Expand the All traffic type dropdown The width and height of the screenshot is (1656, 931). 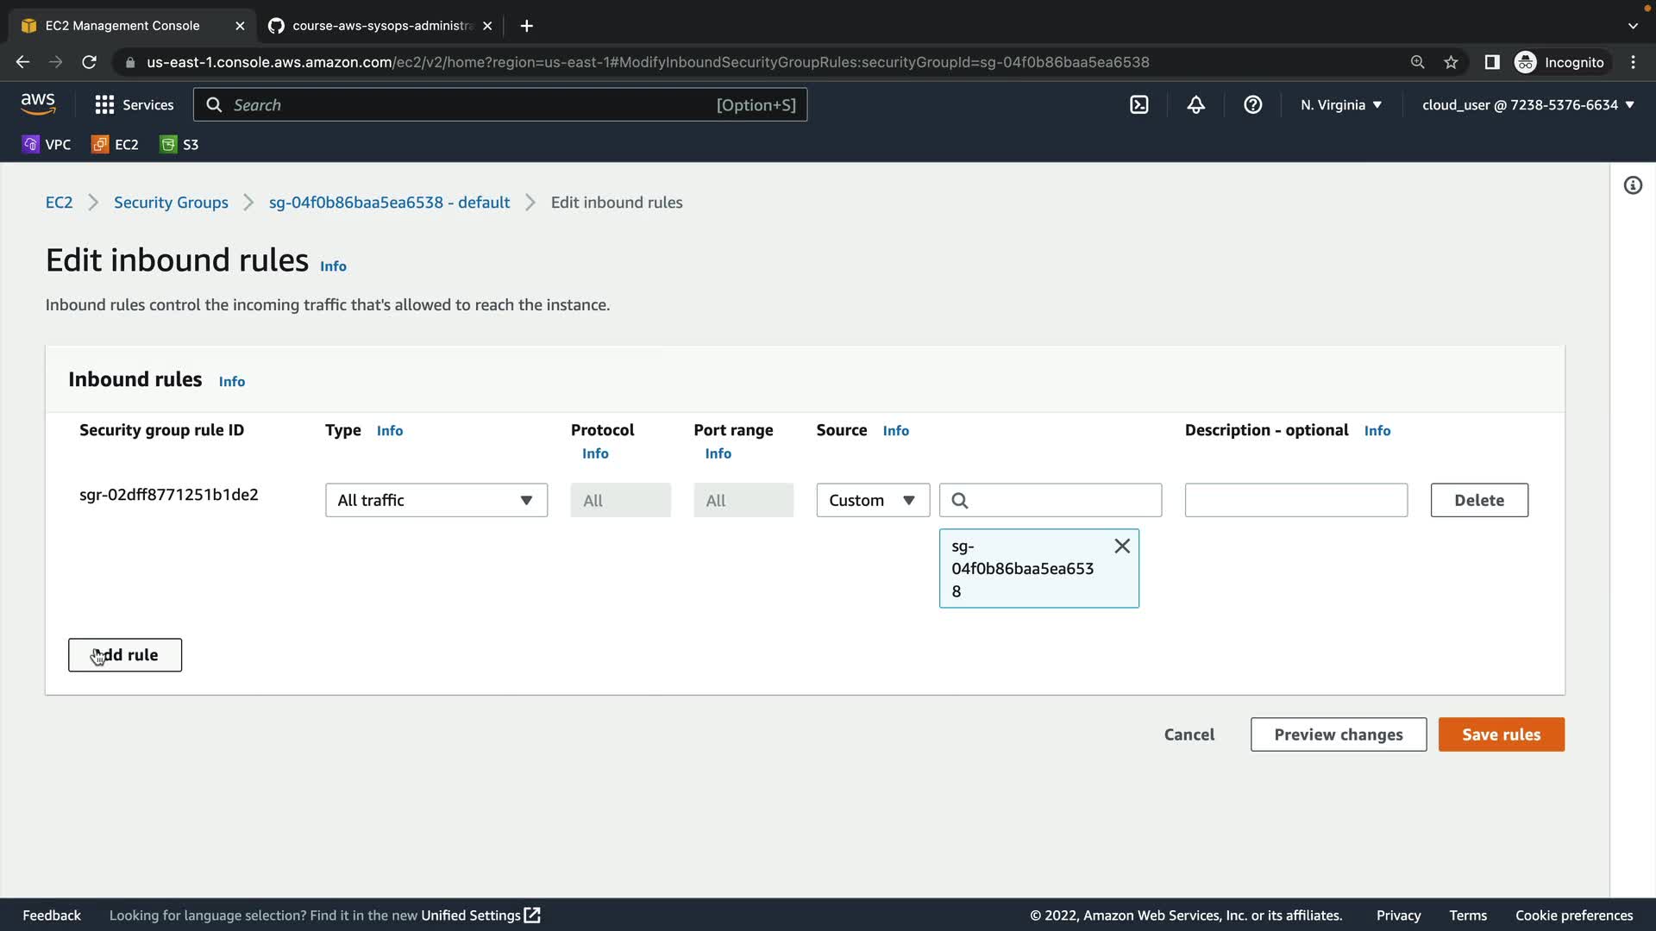(x=436, y=500)
